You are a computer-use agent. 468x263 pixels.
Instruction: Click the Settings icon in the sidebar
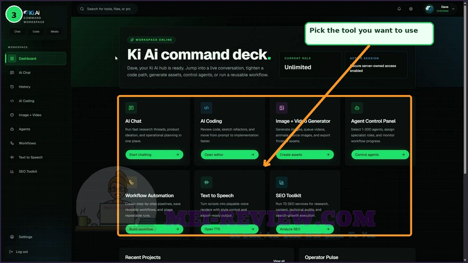click(12, 237)
